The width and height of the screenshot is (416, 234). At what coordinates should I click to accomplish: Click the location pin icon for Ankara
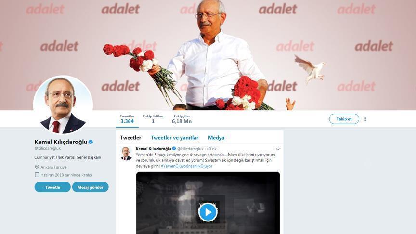coord(37,167)
